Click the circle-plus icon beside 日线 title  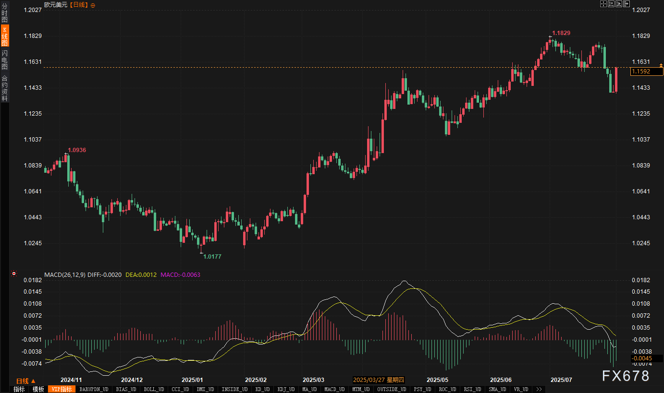point(93,5)
